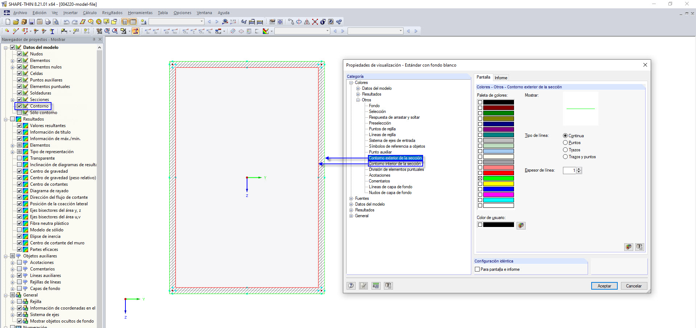Screen dimensions: 696x328
Task: Open the print icon in the toolbar
Action: point(47,22)
